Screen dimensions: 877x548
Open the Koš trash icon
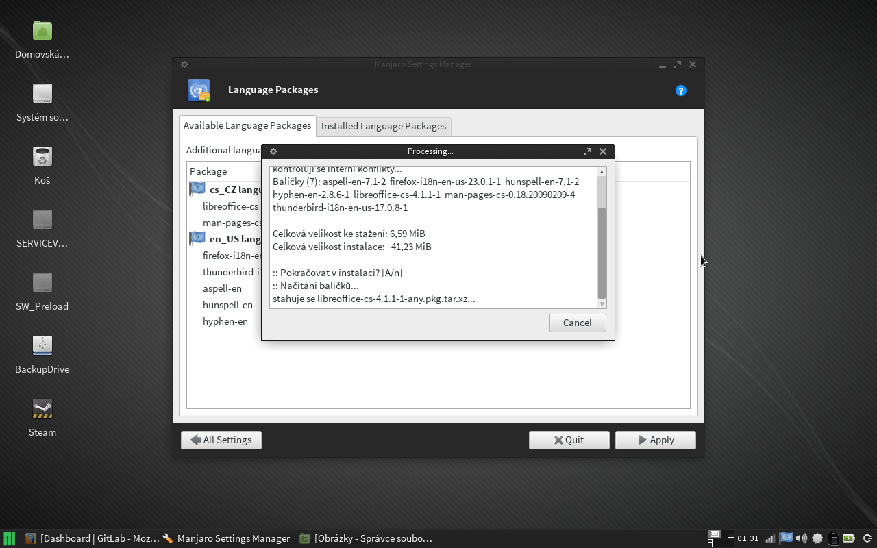(x=42, y=157)
